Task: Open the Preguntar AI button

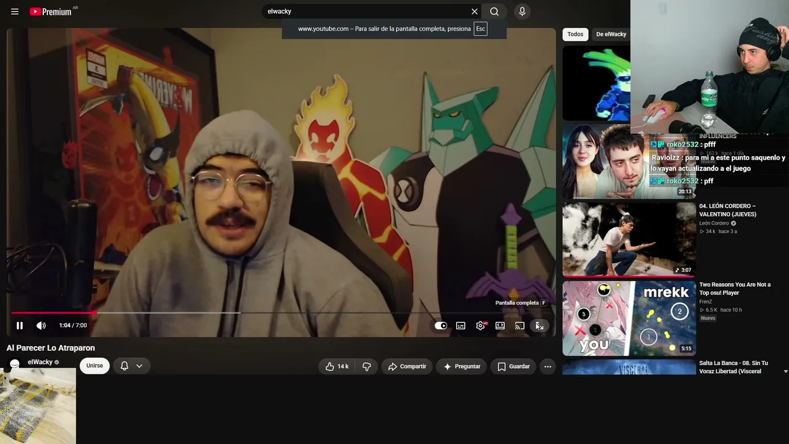Action: 462,366
